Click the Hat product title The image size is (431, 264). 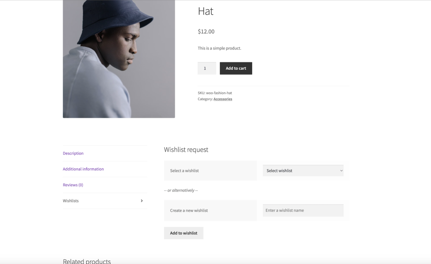(205, 11)
